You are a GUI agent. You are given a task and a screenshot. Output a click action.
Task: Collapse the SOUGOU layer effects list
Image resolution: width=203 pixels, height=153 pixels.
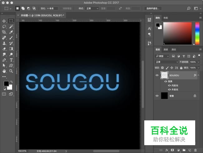[198, 75]
